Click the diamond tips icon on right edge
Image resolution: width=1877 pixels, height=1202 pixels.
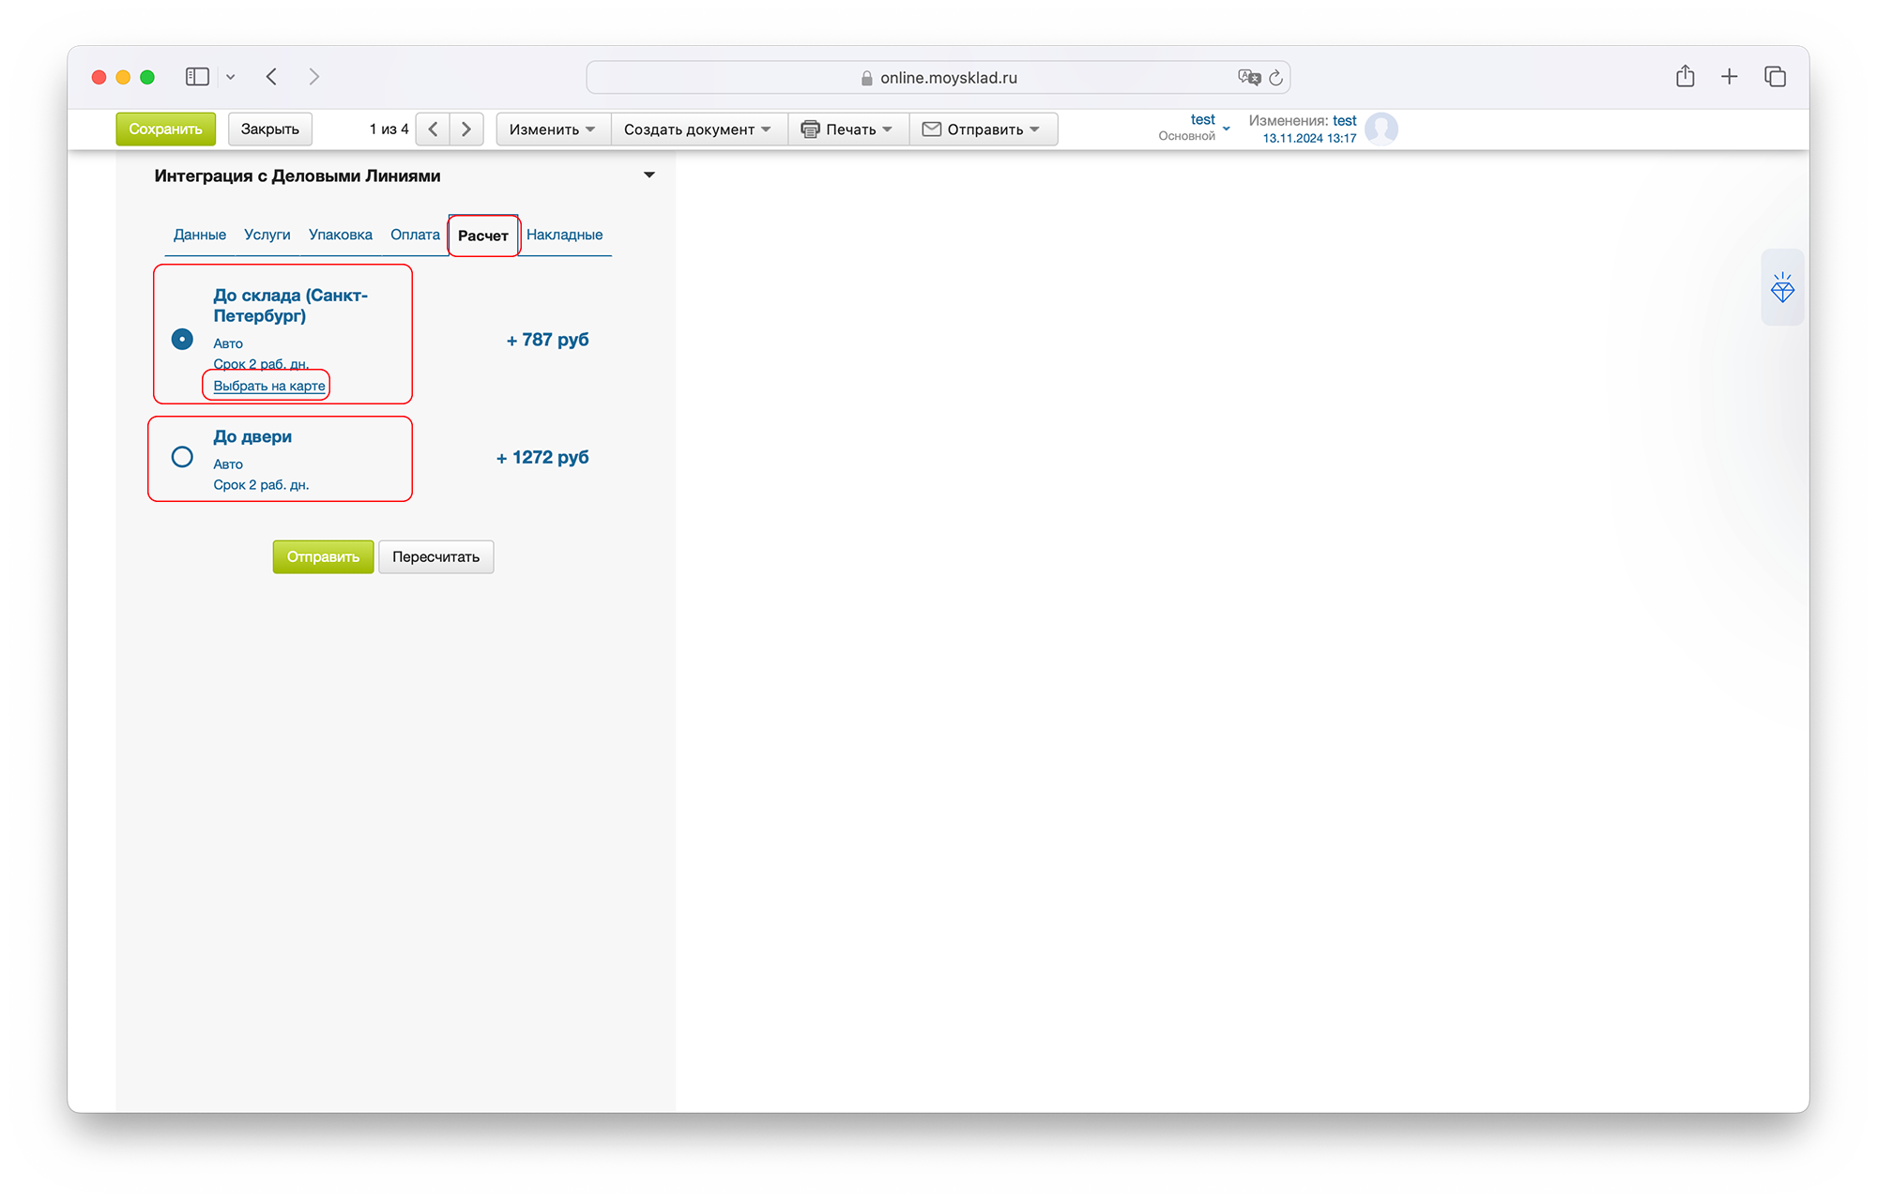coord(1782,288)
